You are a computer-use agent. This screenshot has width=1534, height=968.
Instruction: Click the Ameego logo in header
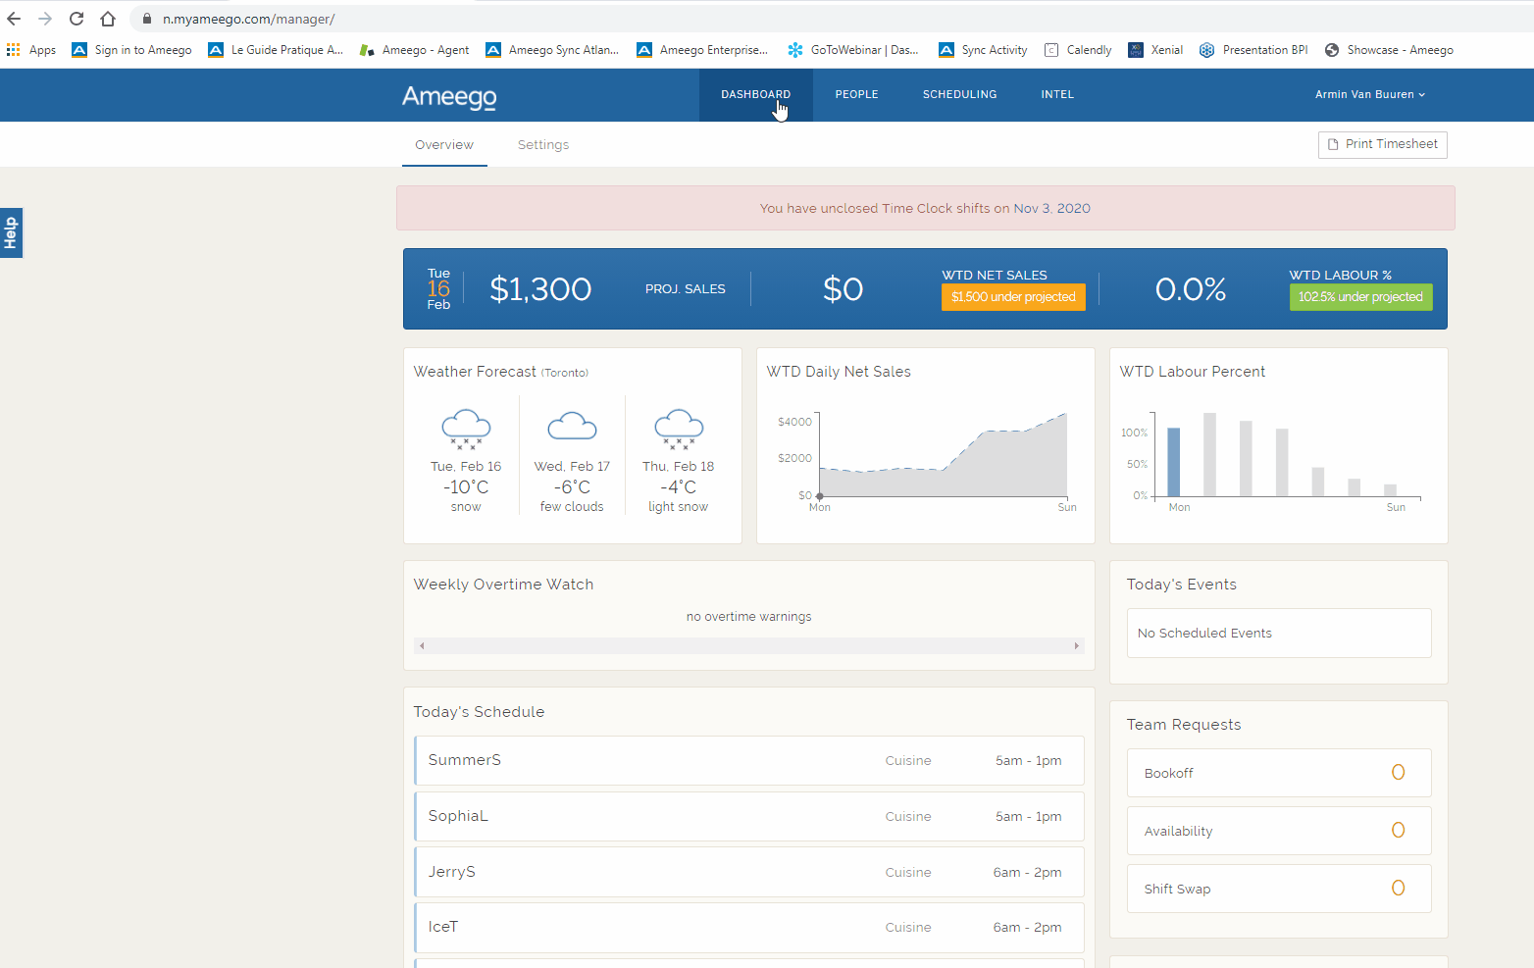tap(449, 96)
